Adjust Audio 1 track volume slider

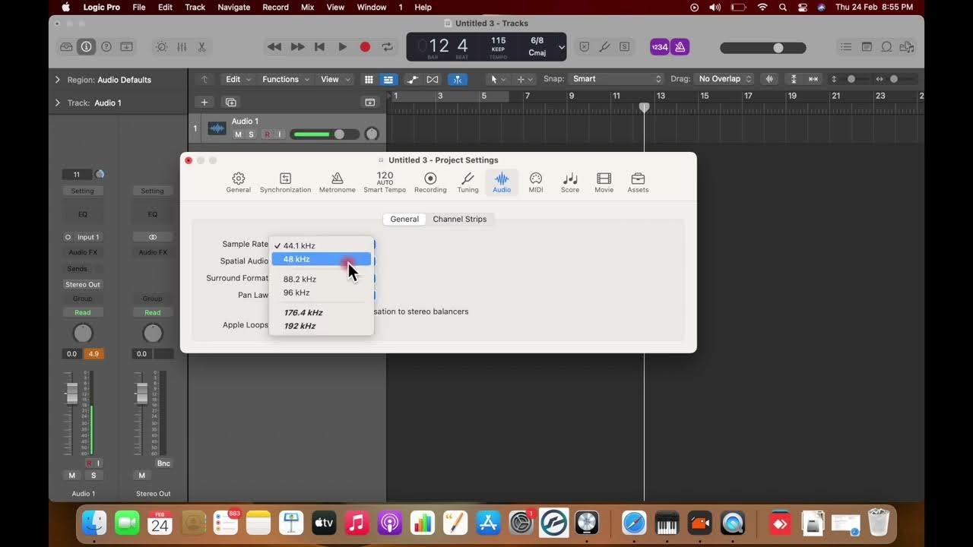click(x=325, y=134)
